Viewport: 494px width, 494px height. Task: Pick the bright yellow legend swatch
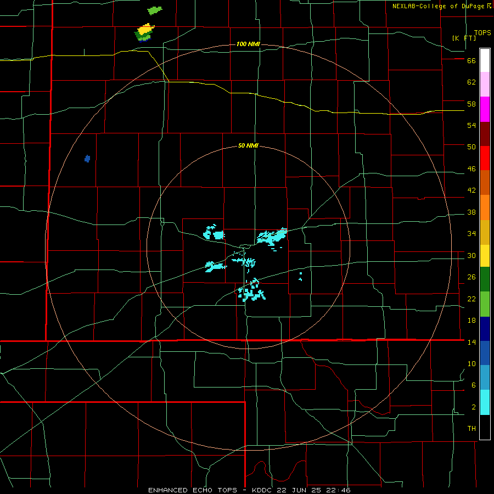[x=485, y=256]
